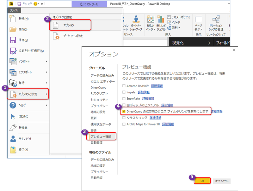Open 詳細情報 link for Snowflake

coord(148,99)
